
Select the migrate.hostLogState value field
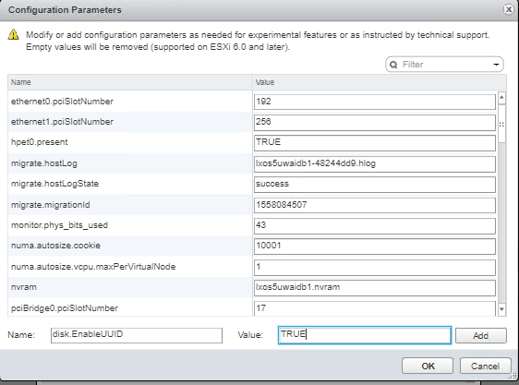375,184
